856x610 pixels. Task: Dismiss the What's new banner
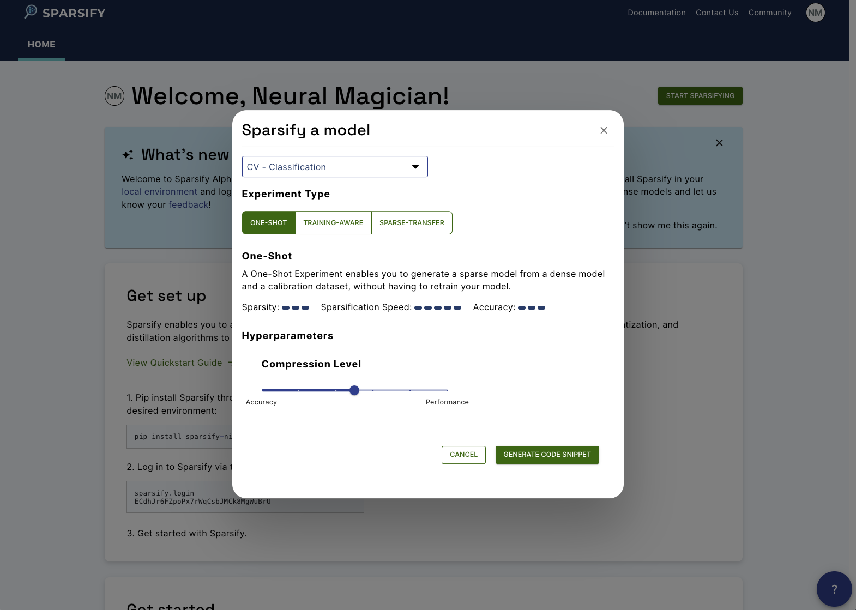click(719, 143)
